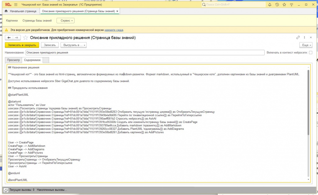Click Накопленные вызовы... status text
318x195 pixels.
(52, 190)
